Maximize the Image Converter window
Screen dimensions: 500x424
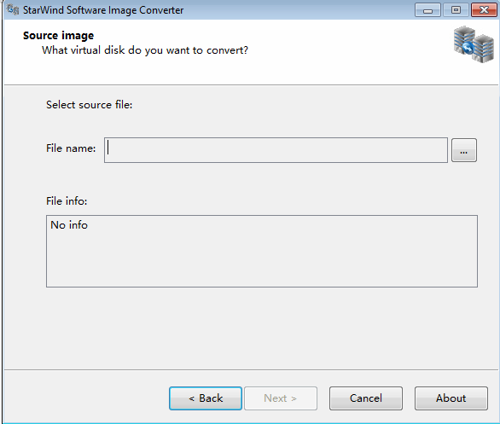coord(456,10)
